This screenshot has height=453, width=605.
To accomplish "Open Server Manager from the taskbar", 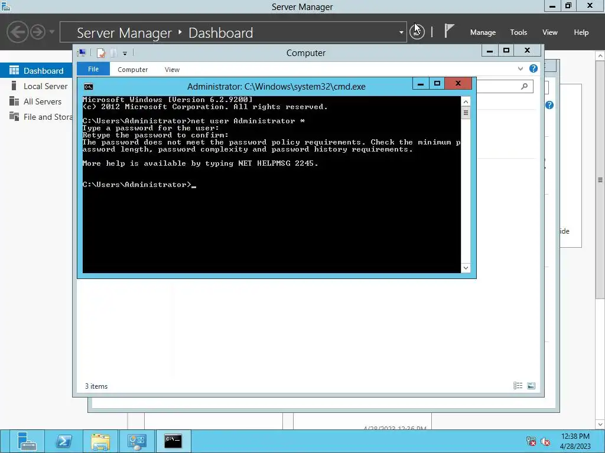I will (27, 441).
